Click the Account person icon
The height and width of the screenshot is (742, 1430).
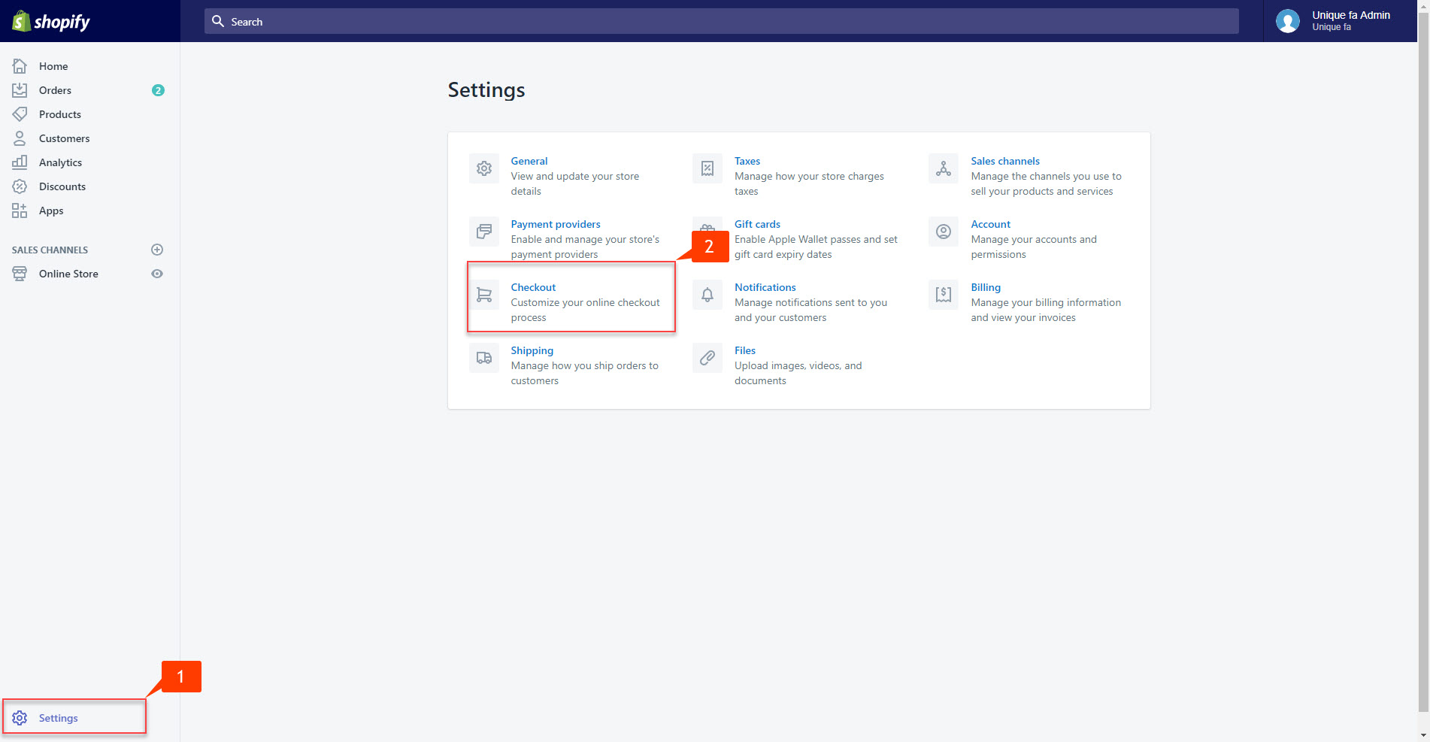tap(944, 232)
